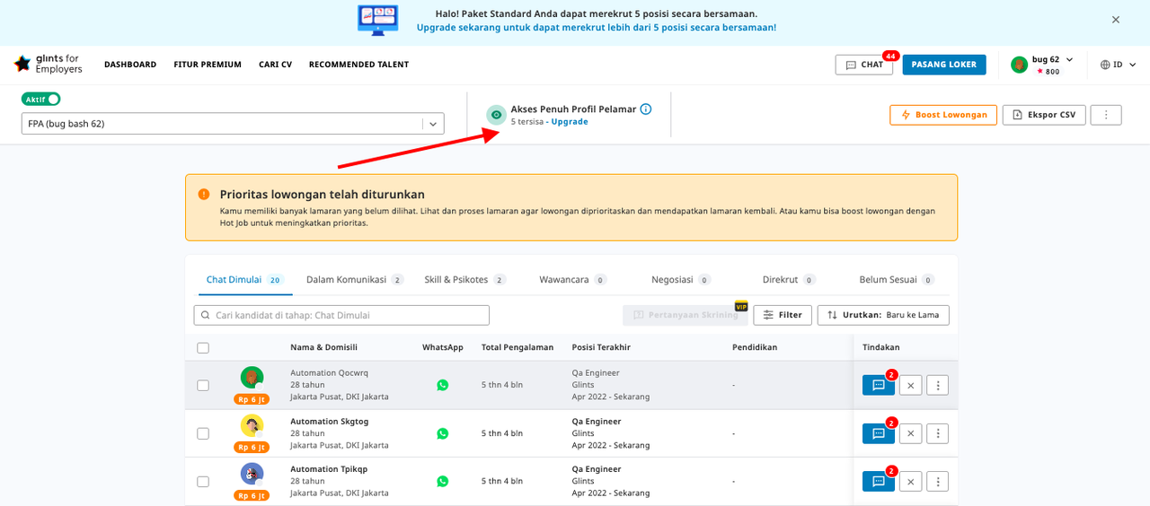Tick checkbox for Automation Skgtog row
Screen dimensions: 1150x506
(203, 433)
